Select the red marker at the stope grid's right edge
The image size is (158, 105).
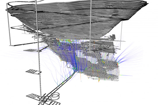click(x=117, y=64)
